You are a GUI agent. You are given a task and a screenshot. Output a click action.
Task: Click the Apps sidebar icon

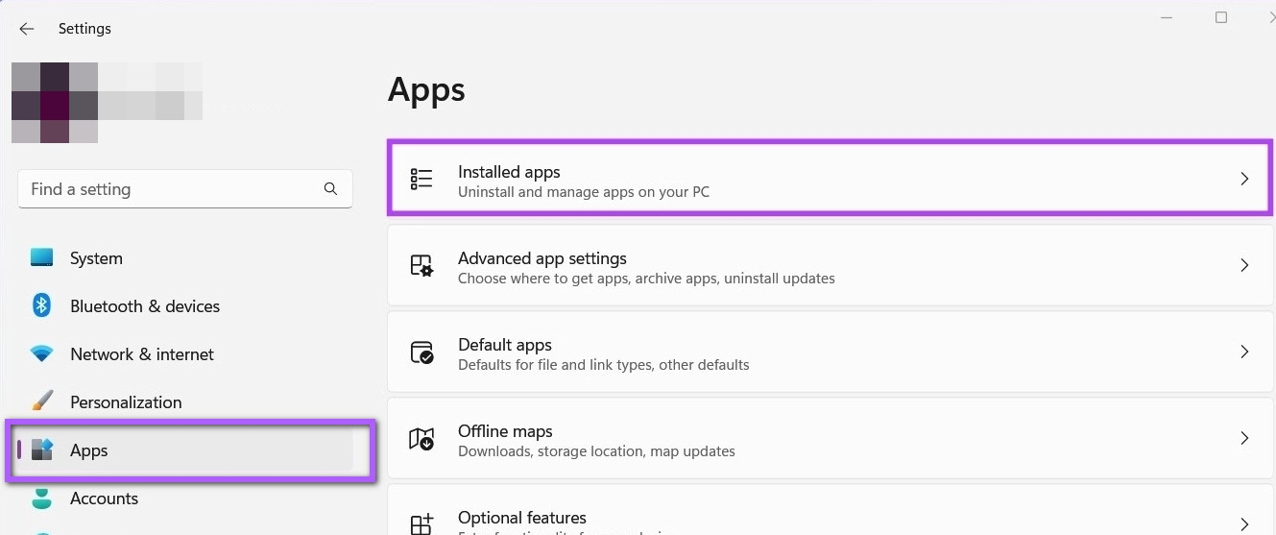(41, 450)
